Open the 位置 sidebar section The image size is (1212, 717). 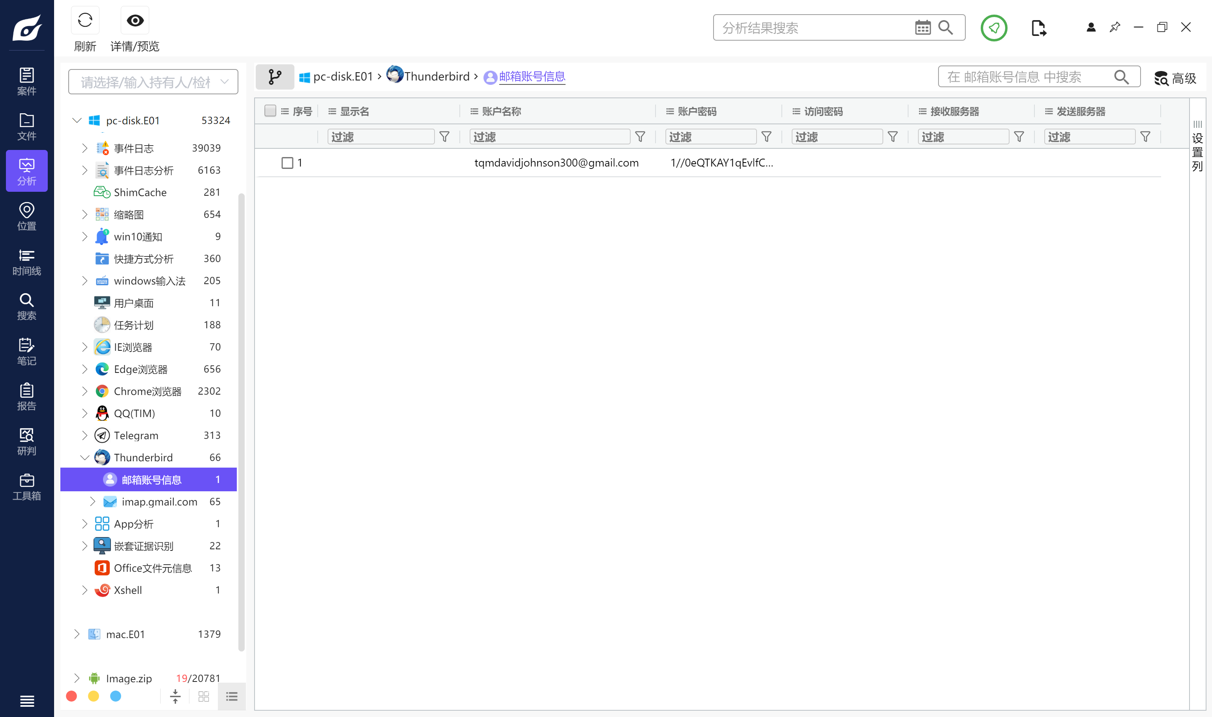click(26, 216)
